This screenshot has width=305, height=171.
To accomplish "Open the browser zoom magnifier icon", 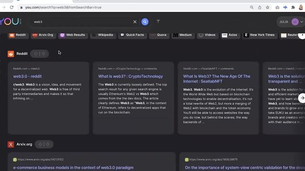I will tap(252, 8).
